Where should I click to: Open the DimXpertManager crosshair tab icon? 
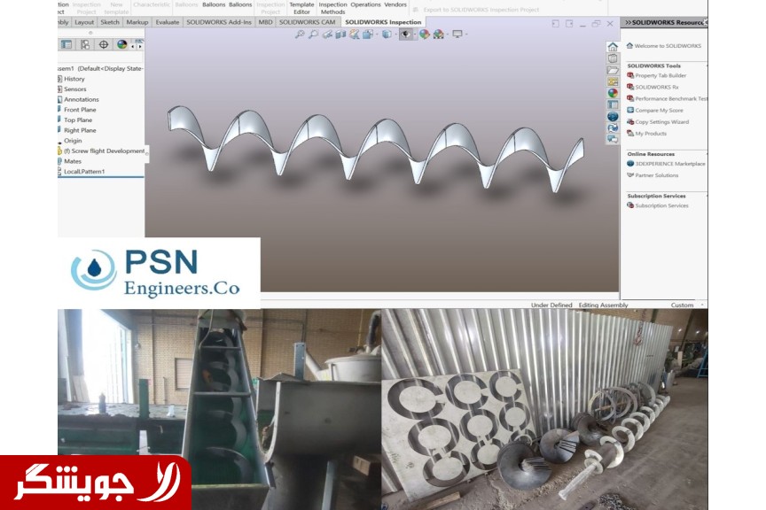tap(104, 44)
